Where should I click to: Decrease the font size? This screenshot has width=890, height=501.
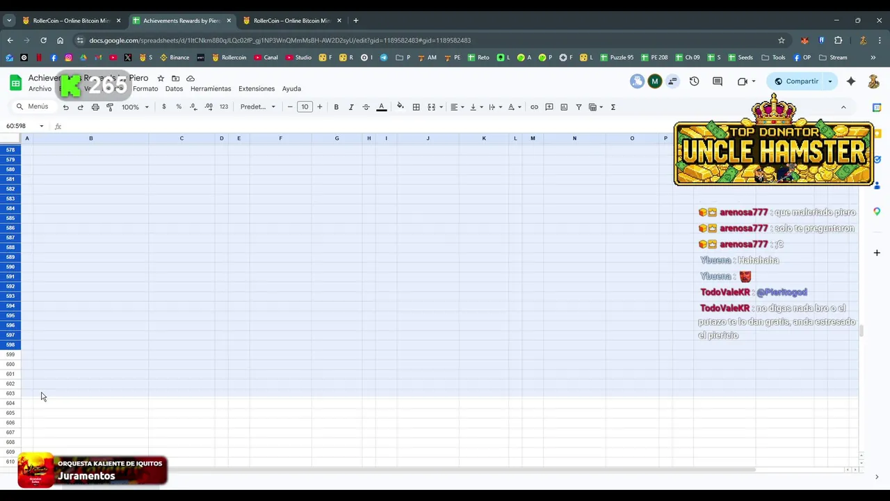click(290, 107)
